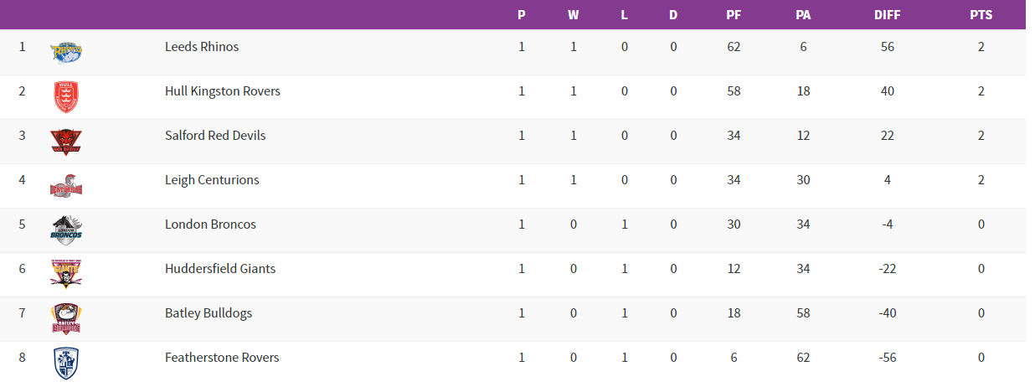
Task: Open the Featherstone Rovers team name
Action: point(222,358)
